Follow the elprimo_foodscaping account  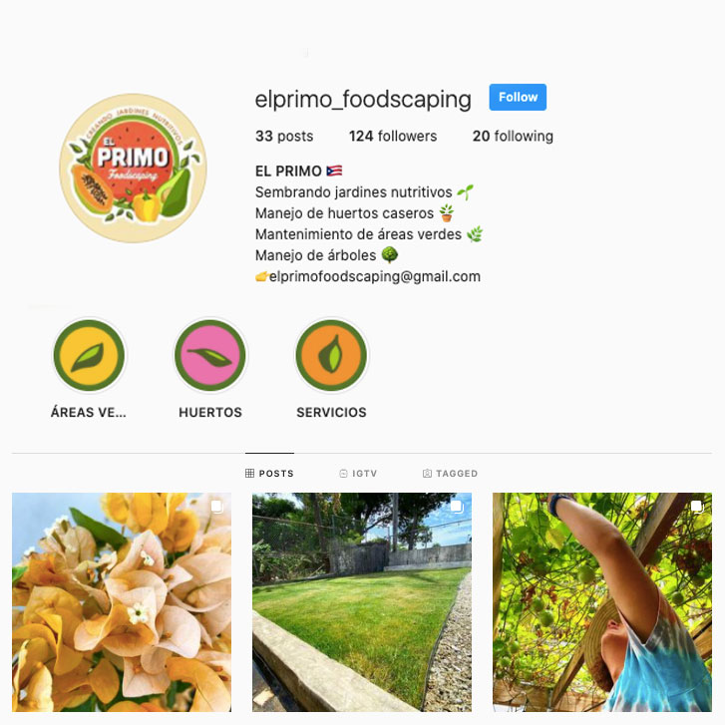click(518, 97)
